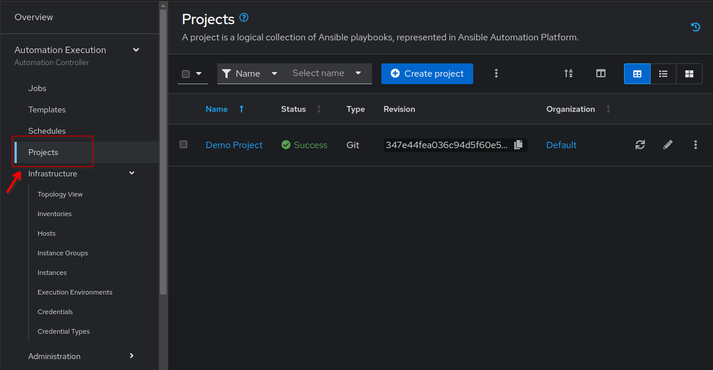Click the Revision column header
Image resolution: width=713 pixels, height=370 pixels.
pyautogui.click(x=399, y=109)
